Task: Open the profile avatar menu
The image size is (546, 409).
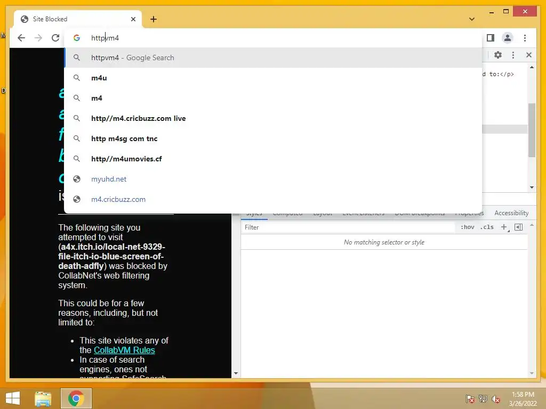Action: click(508, 38)
